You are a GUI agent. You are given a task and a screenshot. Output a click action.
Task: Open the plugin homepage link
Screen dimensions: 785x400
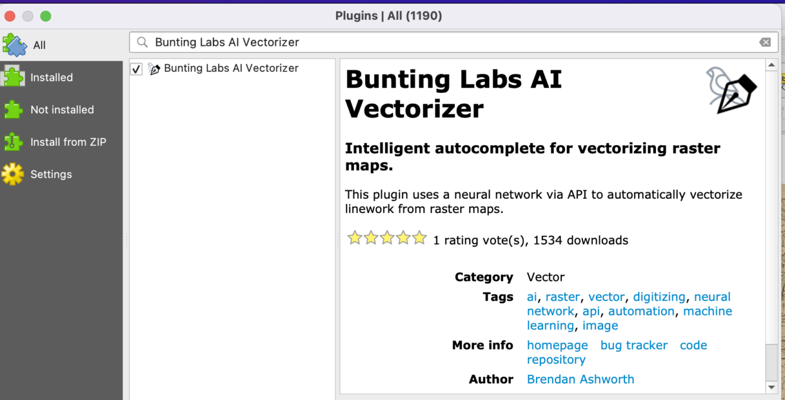(557, 345)
